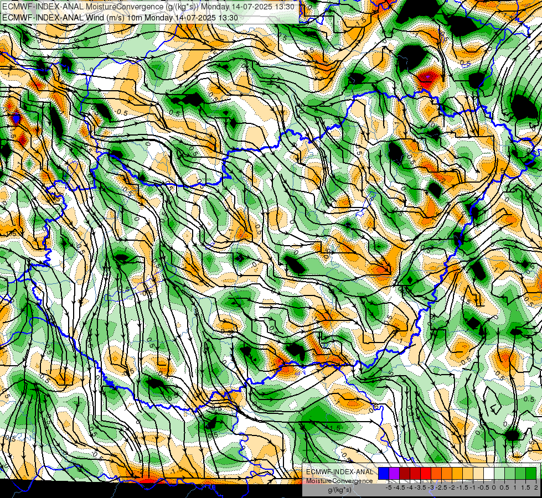Click the pale peach swatch between -1 and -0.5

pos(478,473)
